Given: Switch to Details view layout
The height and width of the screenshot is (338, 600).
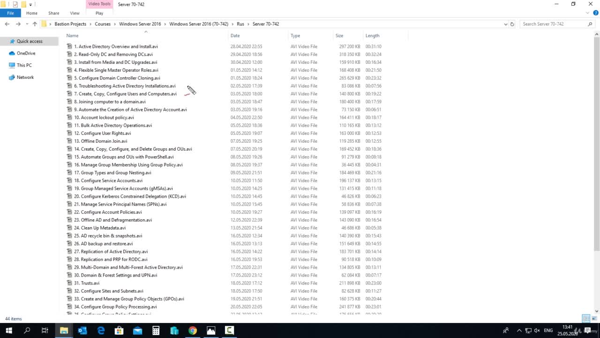Looking at the screenshot, I should point(586,319).
